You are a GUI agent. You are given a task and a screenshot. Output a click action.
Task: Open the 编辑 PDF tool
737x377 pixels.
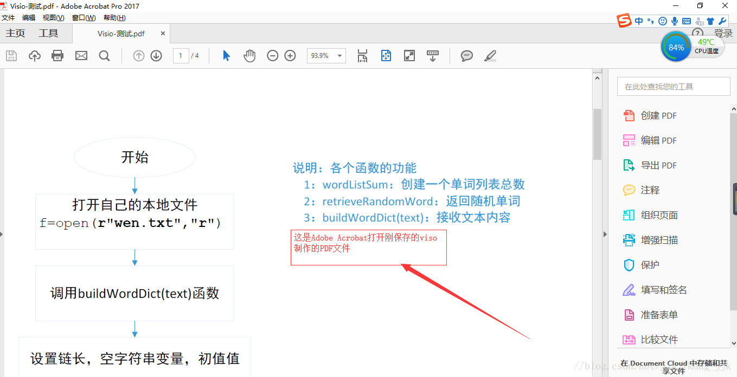pos(659,140)
